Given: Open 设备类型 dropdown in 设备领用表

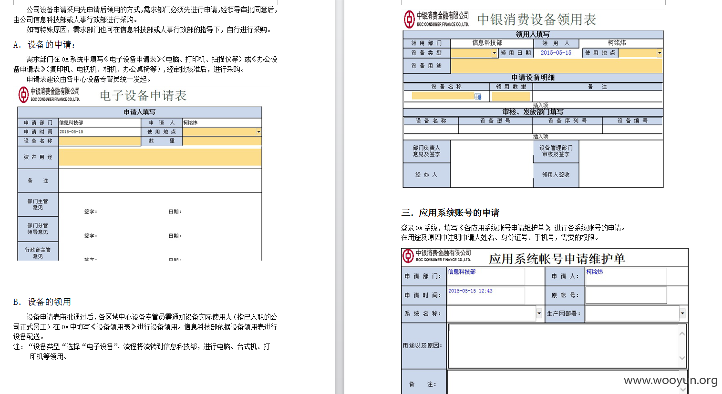Looking at the screenshot, I should (495, 53).
